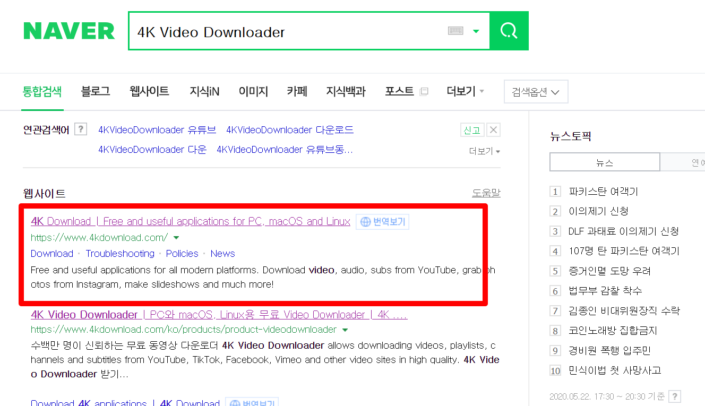
Task: Click the 신고 report button
Action: coord(472,130)
